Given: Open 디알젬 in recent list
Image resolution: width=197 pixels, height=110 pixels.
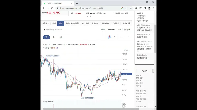Looking at the screenshot, I should pyautogui.click(x=138, y=75).
